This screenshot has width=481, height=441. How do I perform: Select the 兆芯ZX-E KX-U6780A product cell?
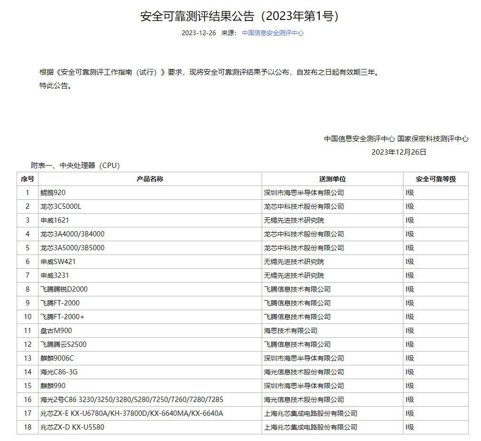tap(150, 414)
